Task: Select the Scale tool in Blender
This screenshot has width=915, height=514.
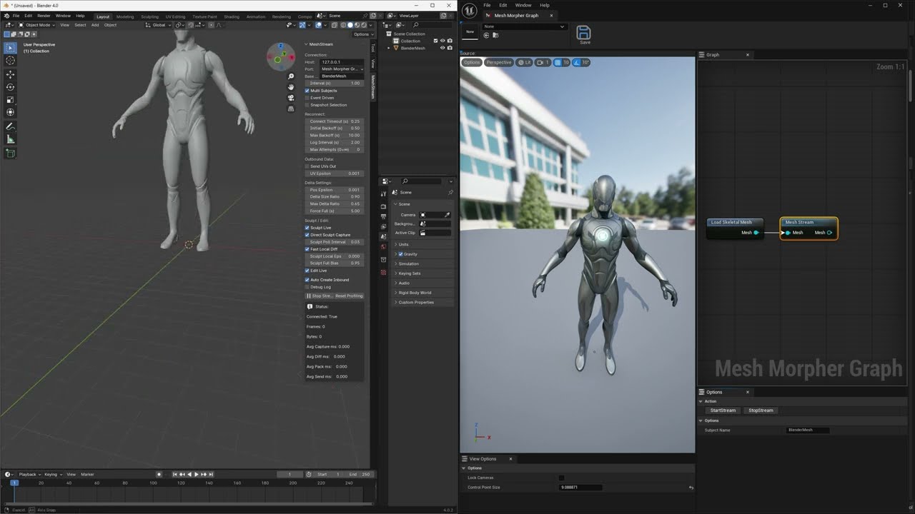Action: pos(11,100)
